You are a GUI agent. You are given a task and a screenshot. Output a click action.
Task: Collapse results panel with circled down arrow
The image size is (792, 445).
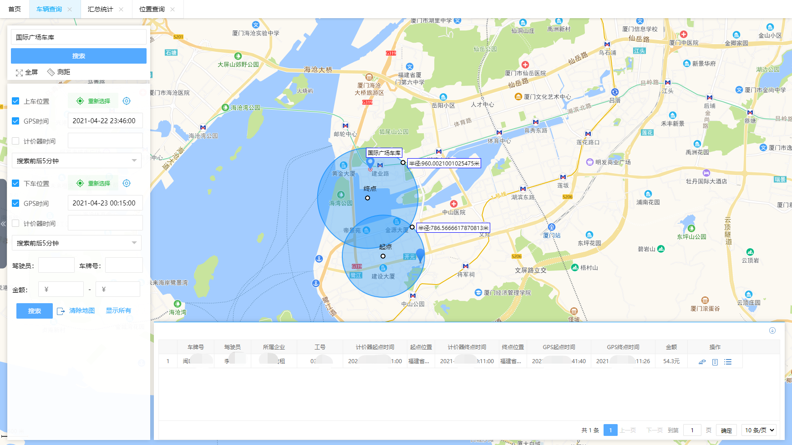click(772, 330)
